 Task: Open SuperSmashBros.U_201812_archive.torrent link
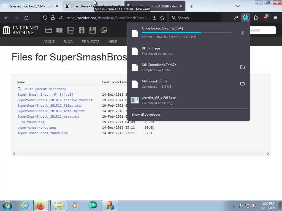click(55, 100)
